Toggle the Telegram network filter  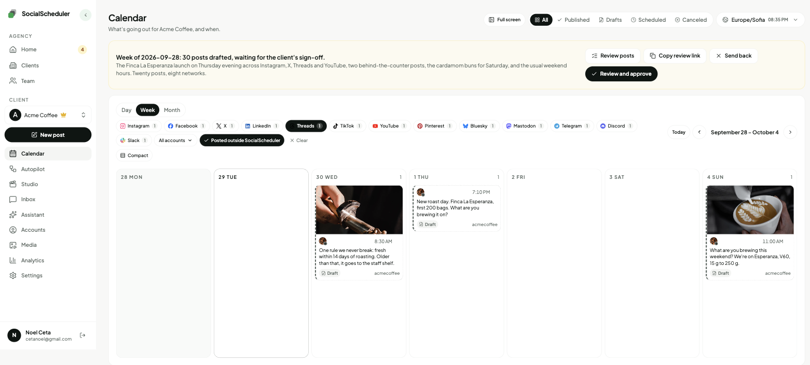click(x=572, y=126)
